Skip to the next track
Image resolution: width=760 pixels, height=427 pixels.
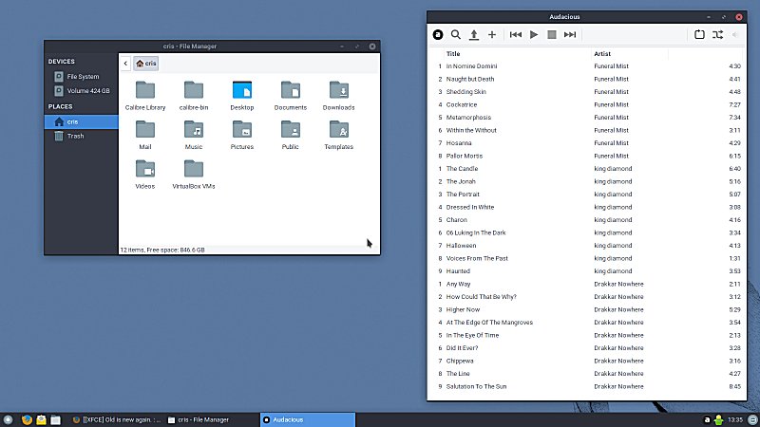tap(570, 34)
